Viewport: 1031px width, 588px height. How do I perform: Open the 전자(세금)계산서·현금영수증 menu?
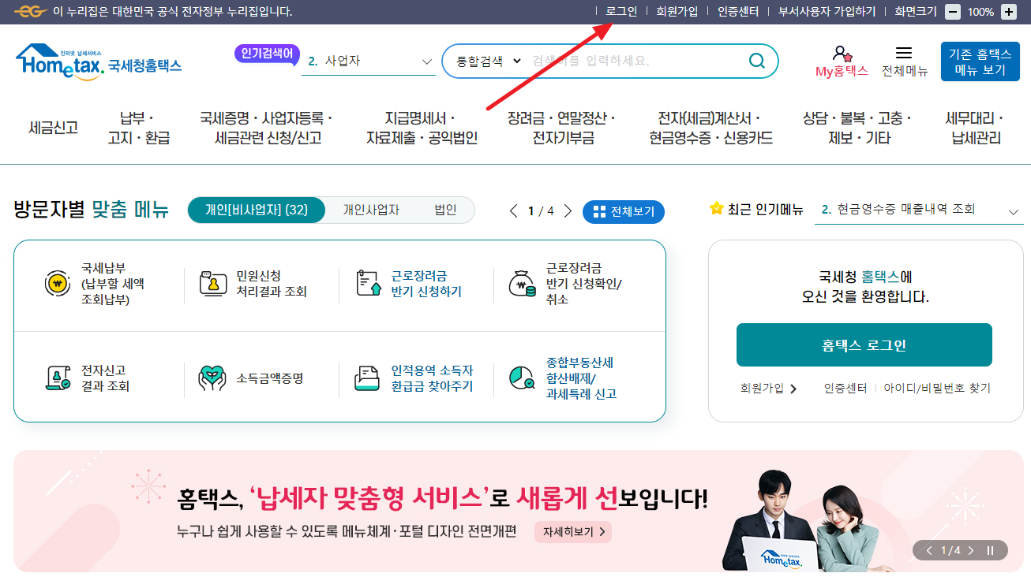pos(710,128)
